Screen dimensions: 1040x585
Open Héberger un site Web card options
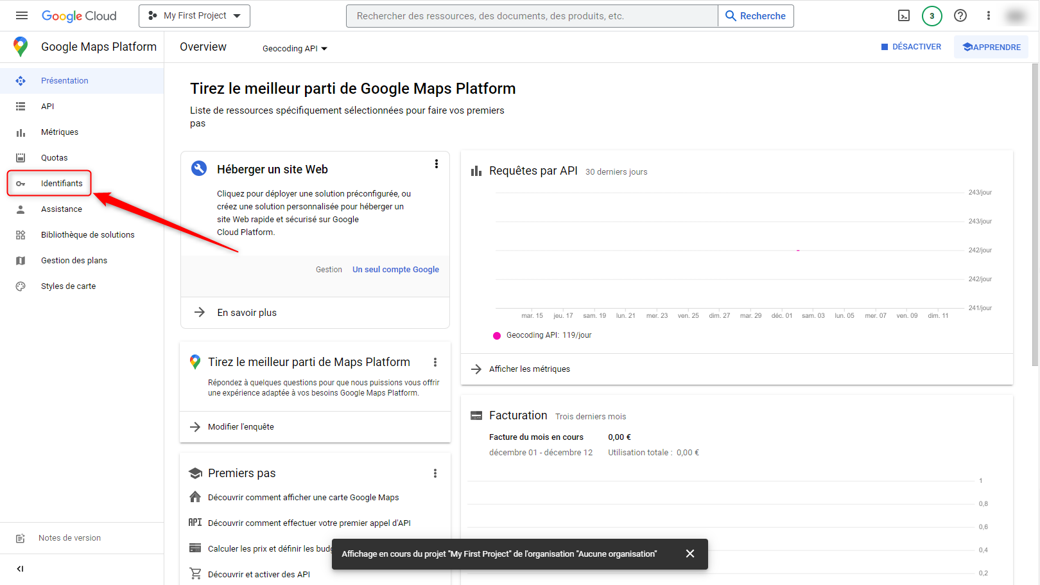pos(437,164)
